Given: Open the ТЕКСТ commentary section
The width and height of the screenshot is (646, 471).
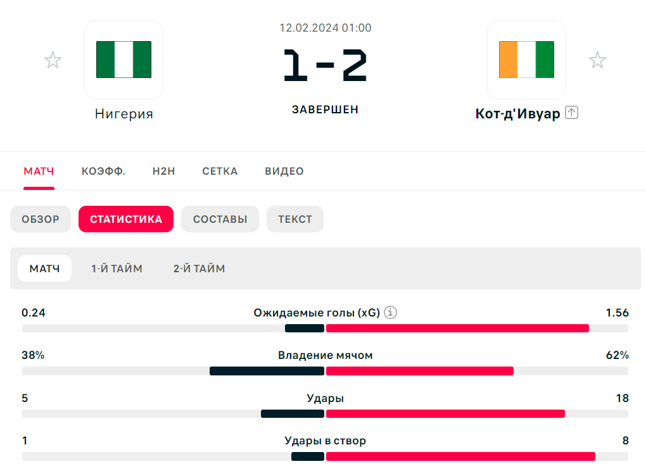Looking at the screenshot, I should pyautogui.click(x=295, y=219).
